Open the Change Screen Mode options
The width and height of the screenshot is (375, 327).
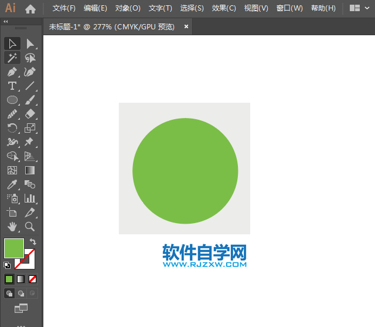(x=21, y=308)
